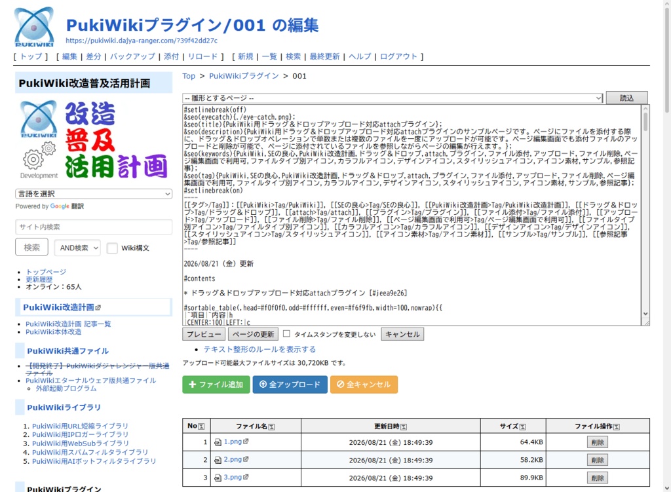671x492 pixels.
Task: Open バックアップ in the navigation bar
Action: (132, 56)
